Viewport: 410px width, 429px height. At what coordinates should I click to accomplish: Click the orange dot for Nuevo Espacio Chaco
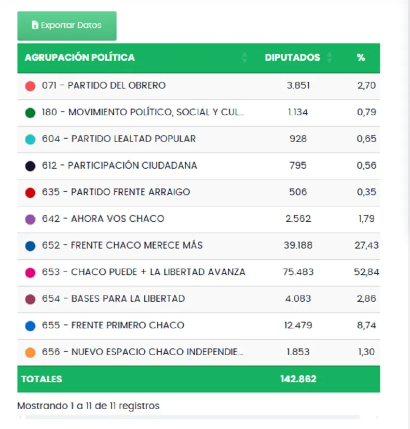[30, 352]
